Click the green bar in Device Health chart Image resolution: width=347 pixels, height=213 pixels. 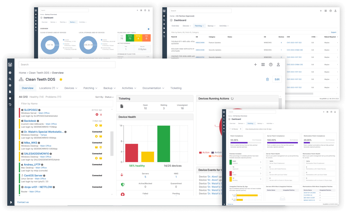click(x=164, y=144)
